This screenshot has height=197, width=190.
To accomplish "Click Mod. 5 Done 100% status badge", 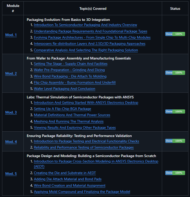I will click(175, 173).
